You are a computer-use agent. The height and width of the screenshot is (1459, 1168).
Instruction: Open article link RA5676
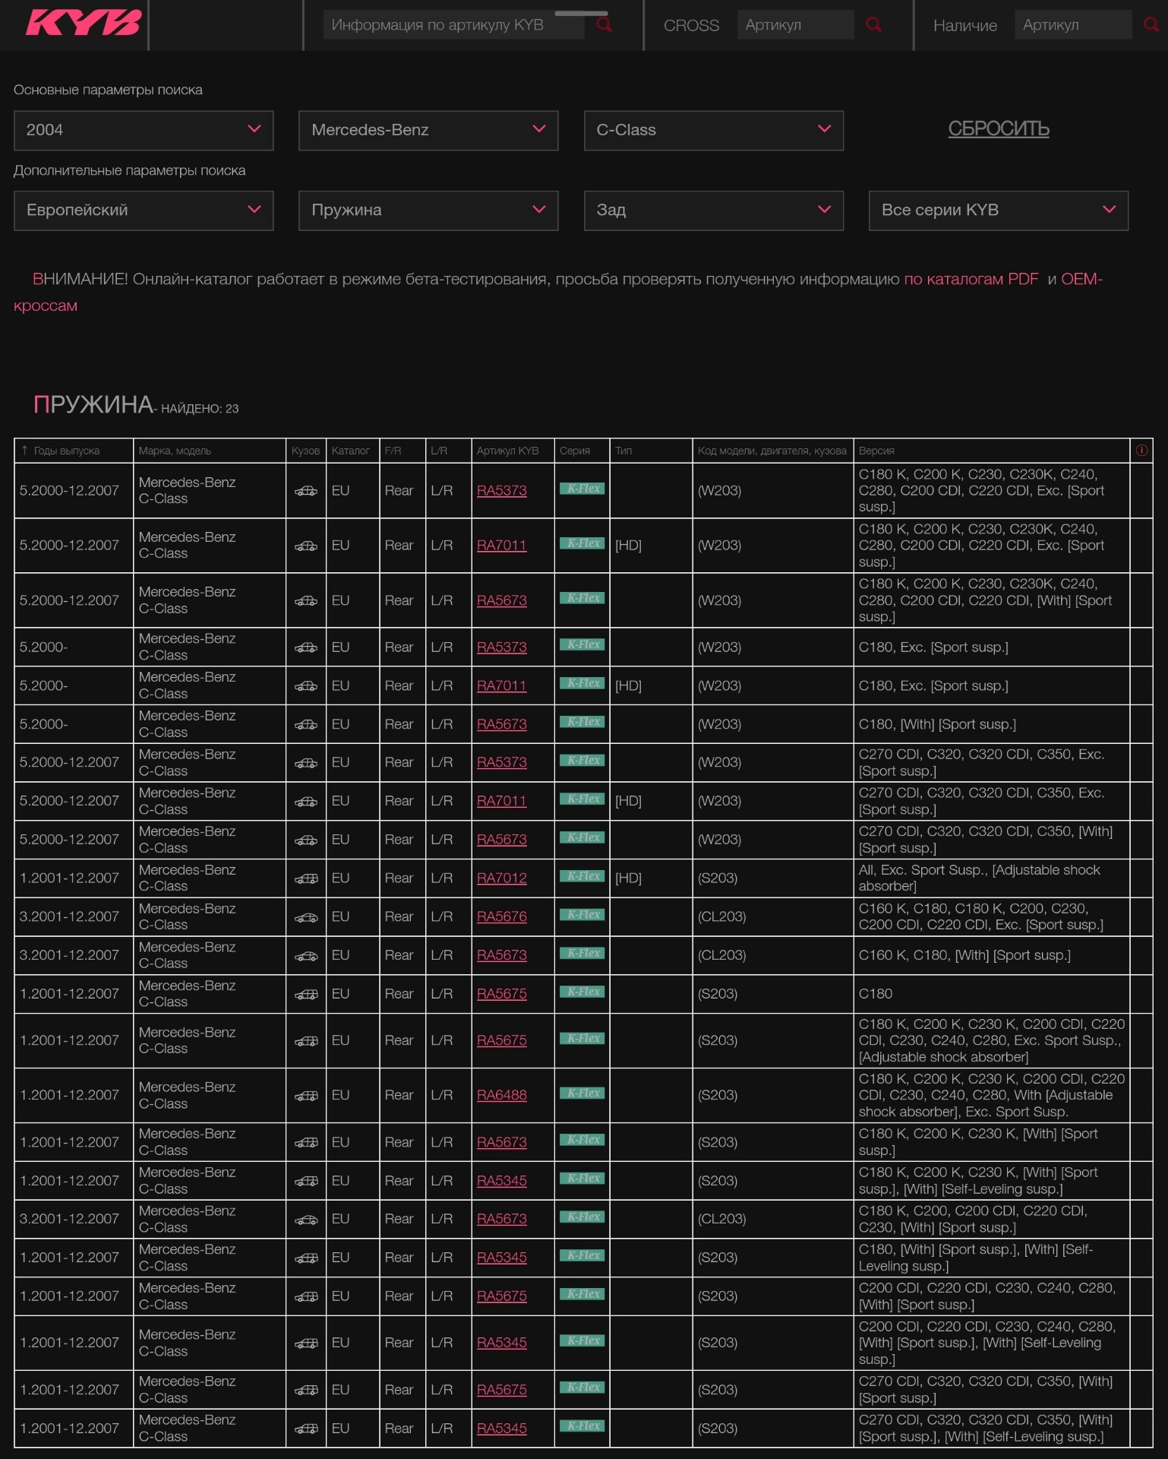point(502,917)
